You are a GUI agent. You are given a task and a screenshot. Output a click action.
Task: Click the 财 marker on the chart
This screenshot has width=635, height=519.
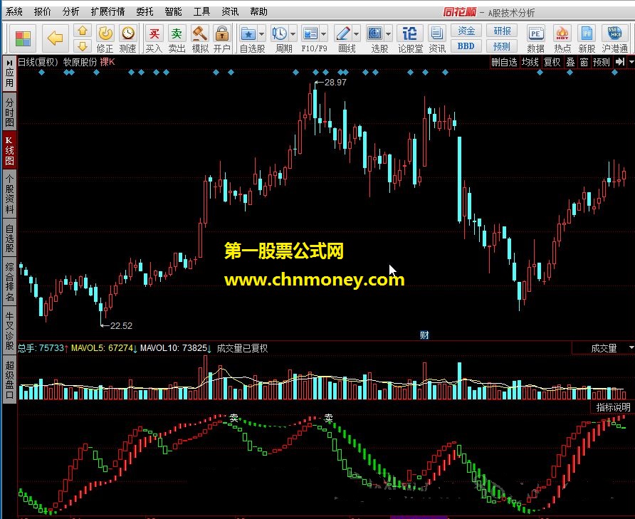point(424,335)
